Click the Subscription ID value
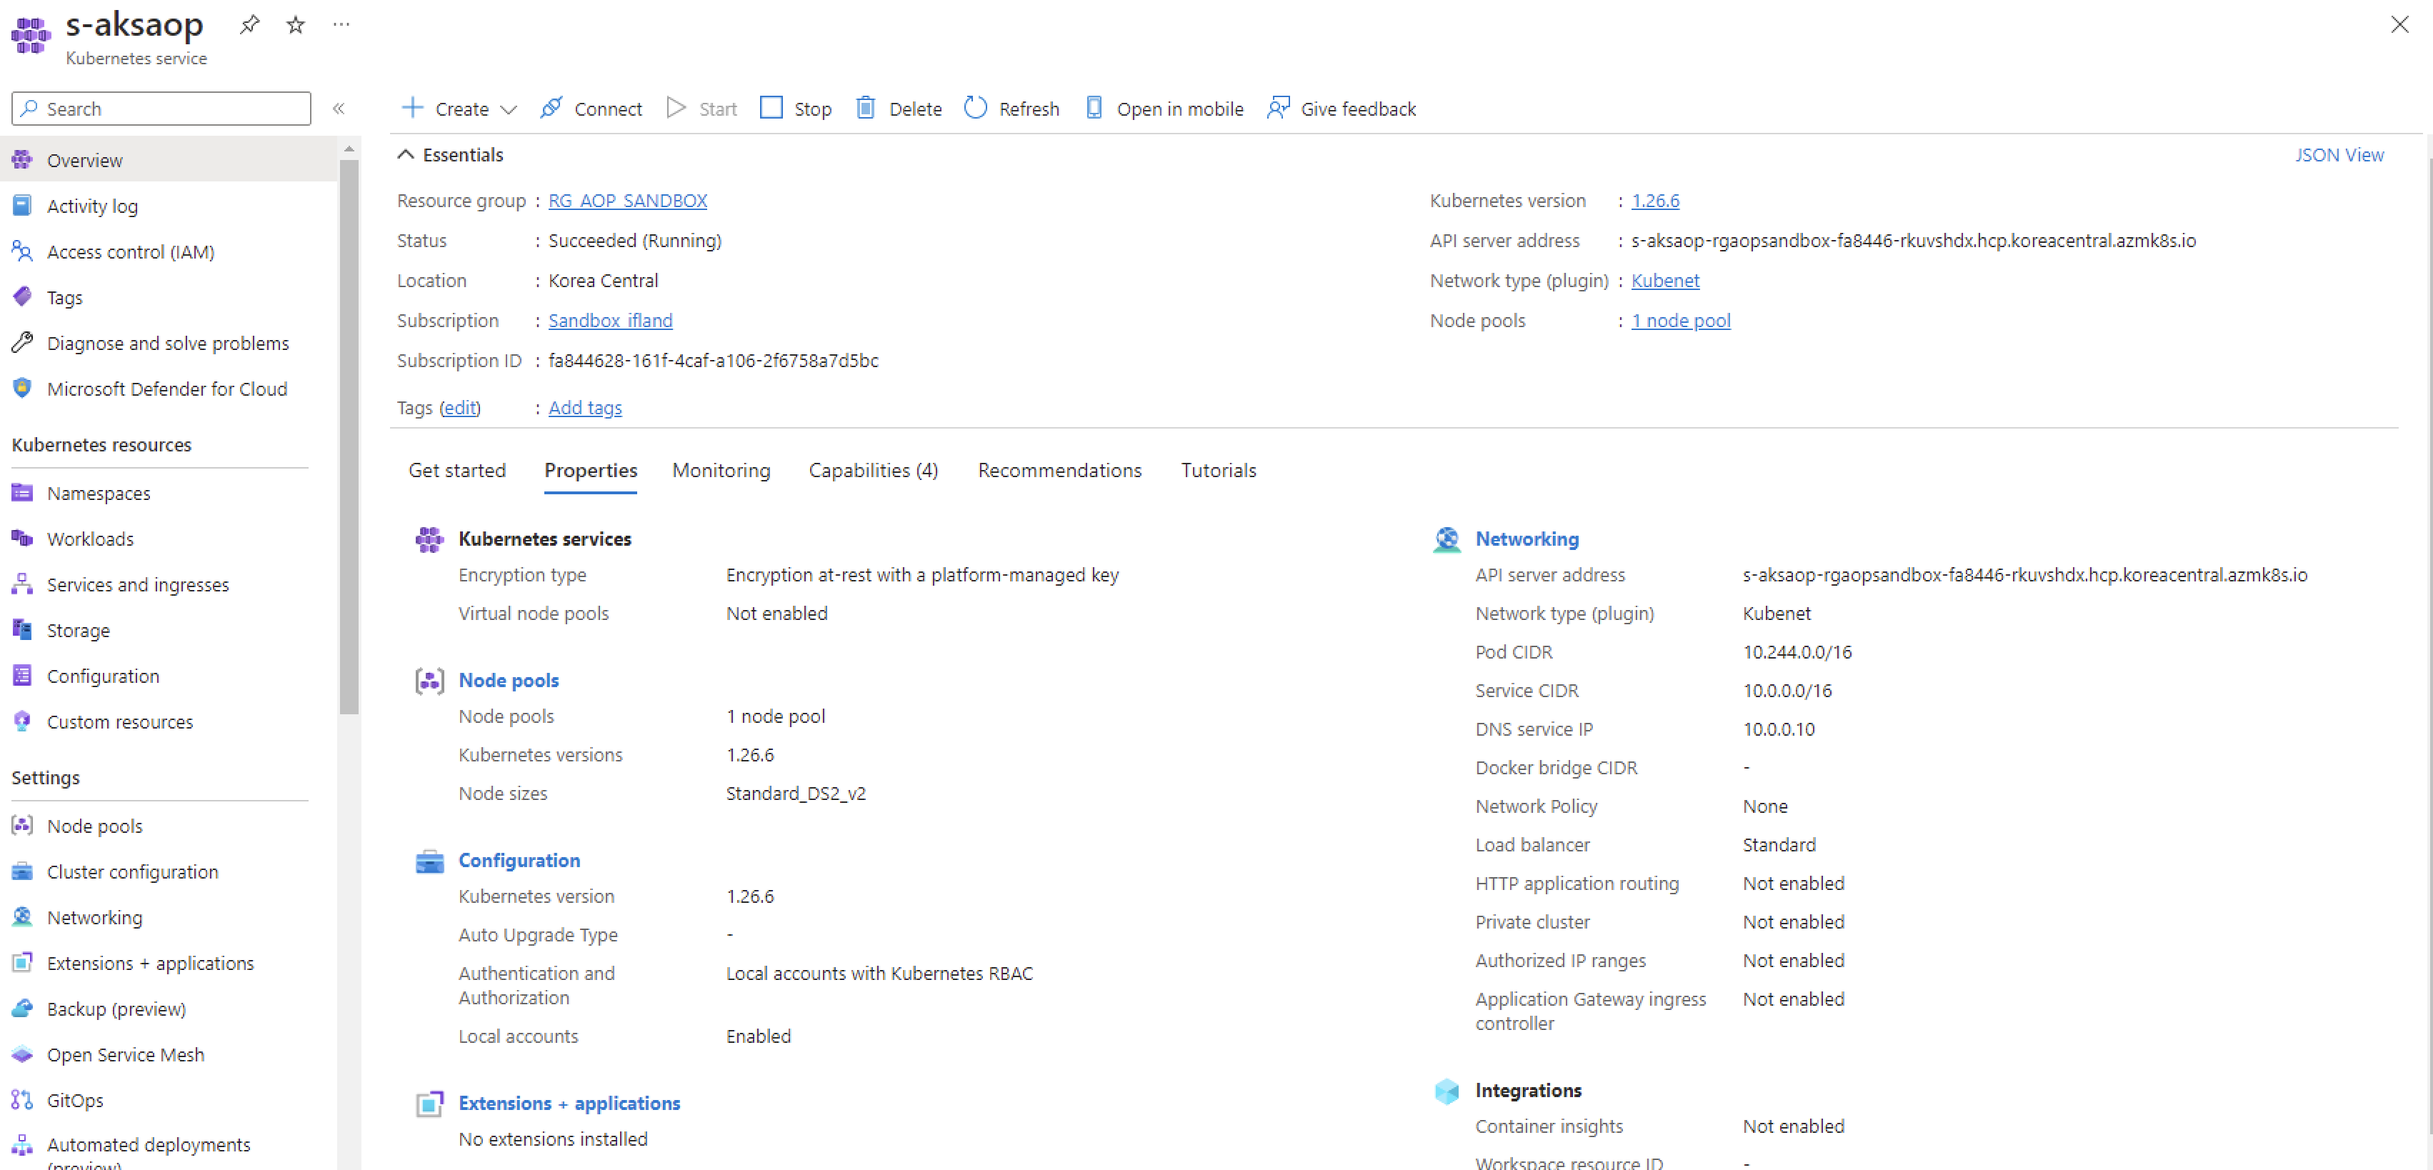This screenshot has width=2433, height=1170. pyautogui.click(x=714, y=360)
